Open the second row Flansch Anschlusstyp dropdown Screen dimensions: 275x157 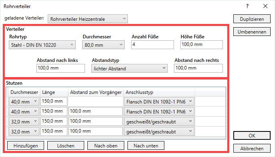[159, 111]
